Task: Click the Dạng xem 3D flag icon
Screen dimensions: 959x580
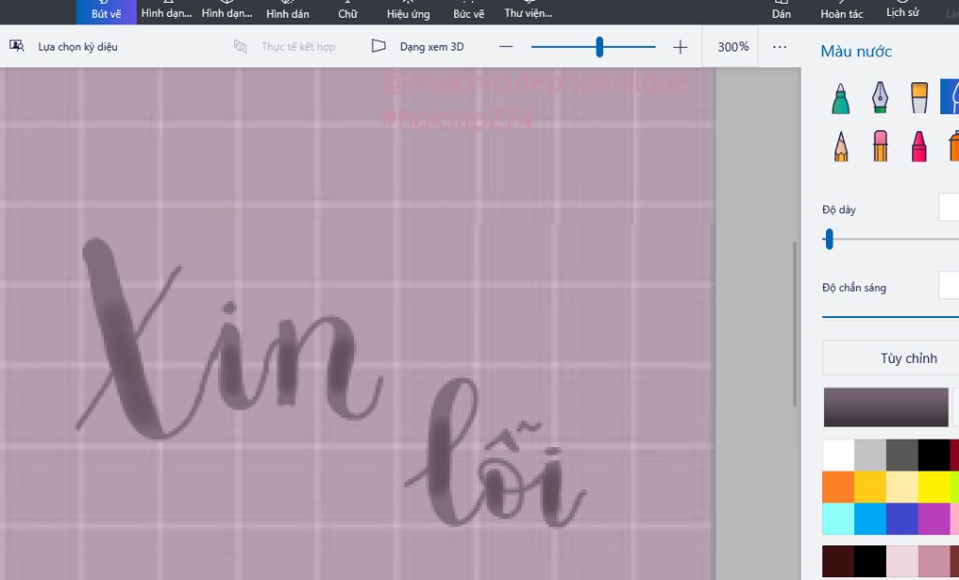Action: (378, 46)
